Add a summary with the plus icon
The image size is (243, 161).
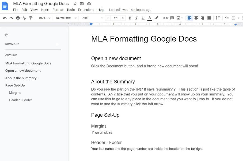coord(57,44)
